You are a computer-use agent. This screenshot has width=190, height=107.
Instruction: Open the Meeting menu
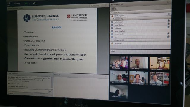coord(17,4)
